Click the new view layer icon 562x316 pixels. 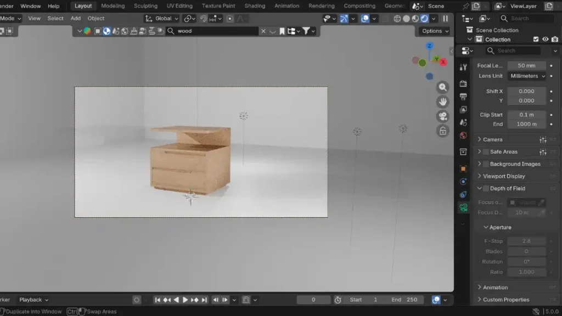pyautogui.click(x=549, y=6)
